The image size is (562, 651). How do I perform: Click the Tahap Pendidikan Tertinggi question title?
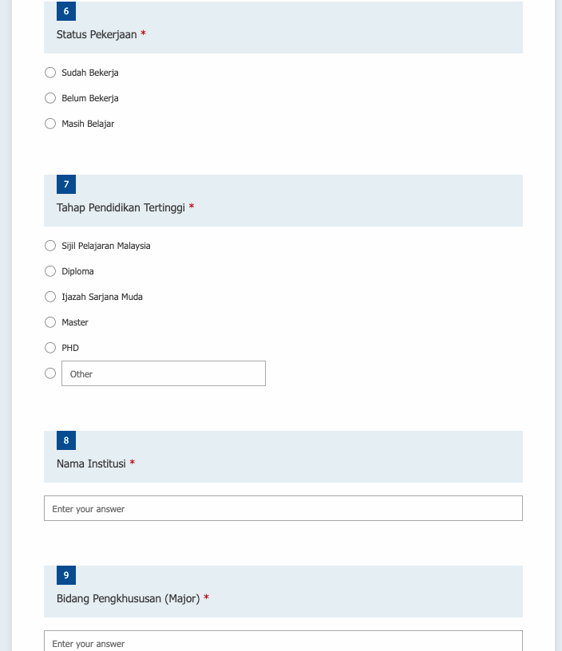[121, 207]
